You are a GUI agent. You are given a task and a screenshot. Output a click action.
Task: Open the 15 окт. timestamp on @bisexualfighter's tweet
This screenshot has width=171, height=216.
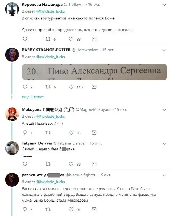coord(105,175)
